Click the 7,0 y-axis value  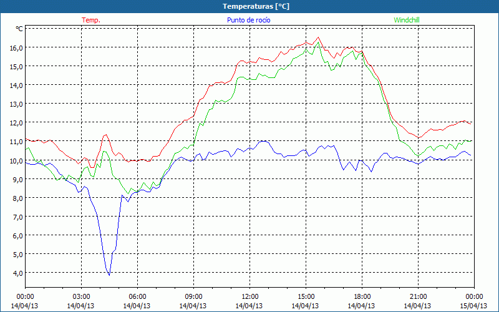click(x=18, y=217)
